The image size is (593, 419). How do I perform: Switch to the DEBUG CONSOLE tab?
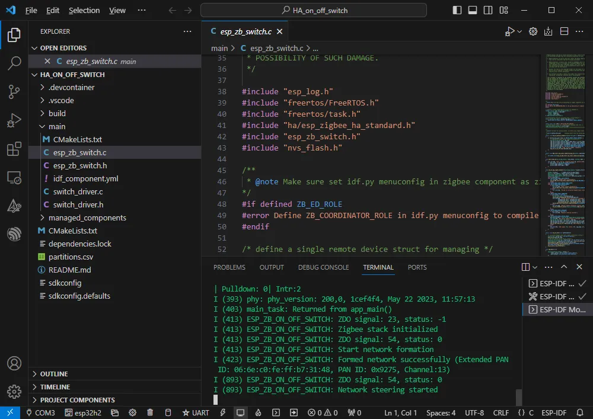point(323,267)
